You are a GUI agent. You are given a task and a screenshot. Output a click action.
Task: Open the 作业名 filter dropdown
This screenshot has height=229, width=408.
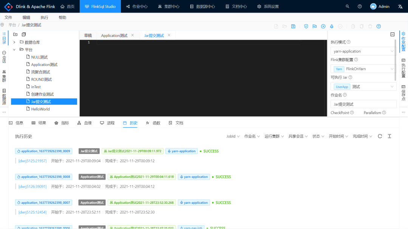pyautogui.click(x=252, y=136)
